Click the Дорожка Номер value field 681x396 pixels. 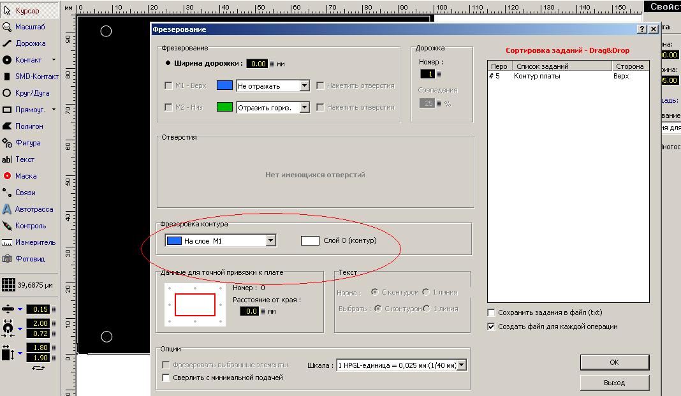tap(428, 74)
